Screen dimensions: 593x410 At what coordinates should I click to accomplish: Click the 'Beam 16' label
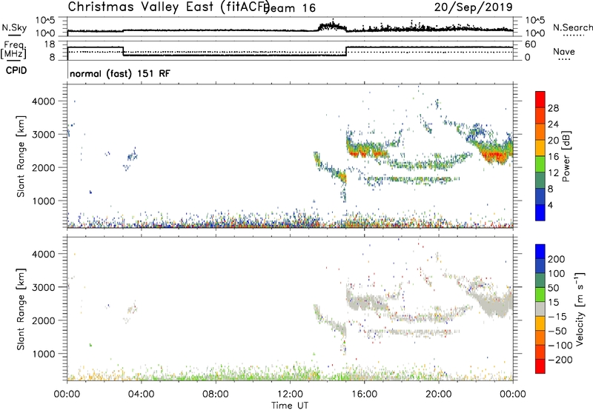(x=290, y=8)
